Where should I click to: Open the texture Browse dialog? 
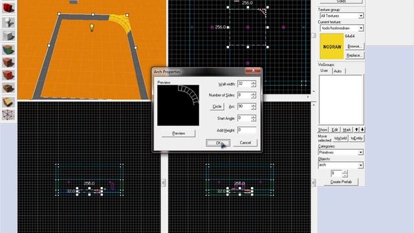click(354, 46)
